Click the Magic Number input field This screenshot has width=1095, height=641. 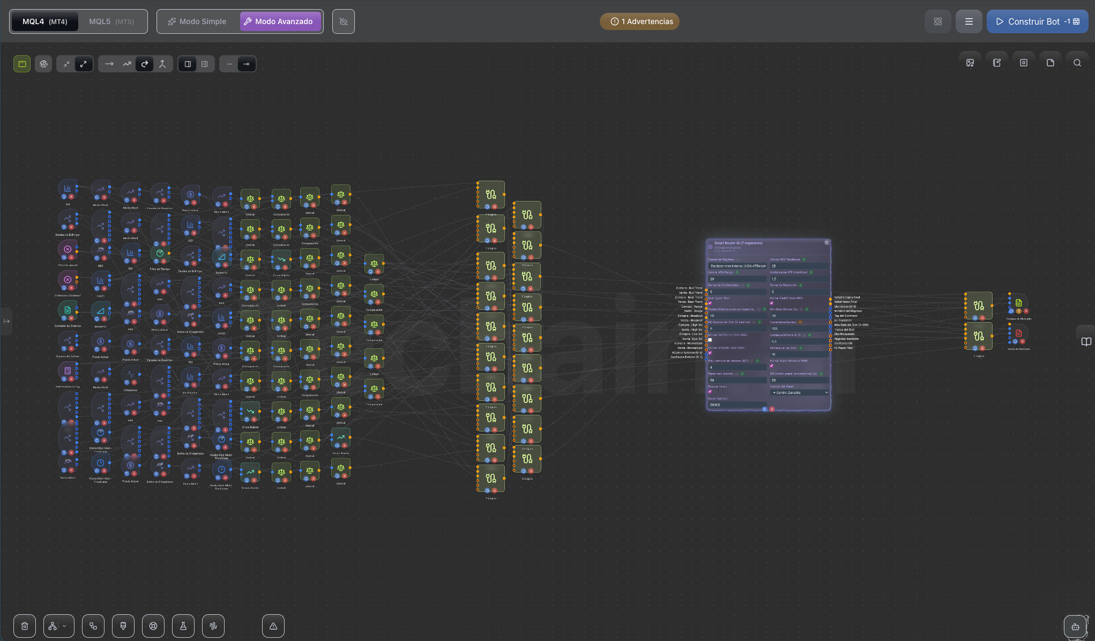click(737, 405)
